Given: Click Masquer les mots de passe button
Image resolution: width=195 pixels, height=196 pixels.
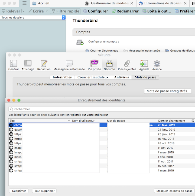Looking at the screenshot, I should click(174, 191).
